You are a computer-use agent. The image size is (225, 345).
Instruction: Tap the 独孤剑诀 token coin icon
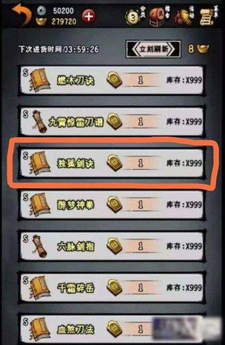pyautogui.click(x=114, y=163)
